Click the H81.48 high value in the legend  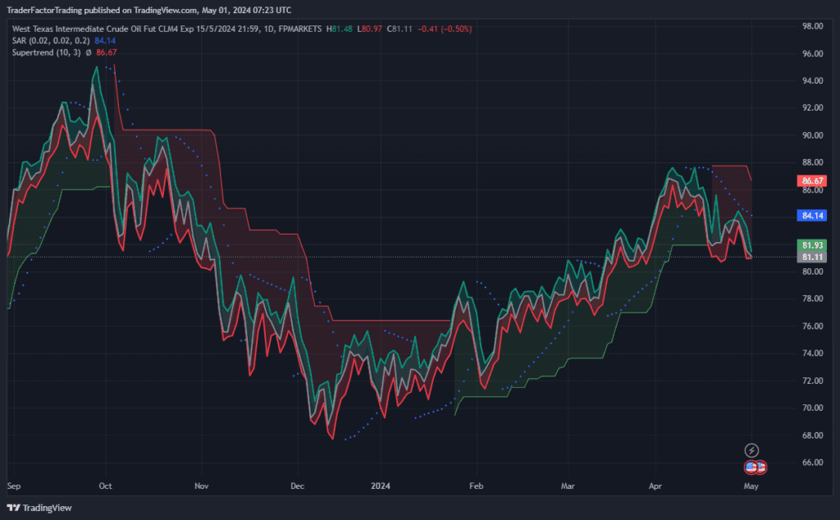pos(339,29)
